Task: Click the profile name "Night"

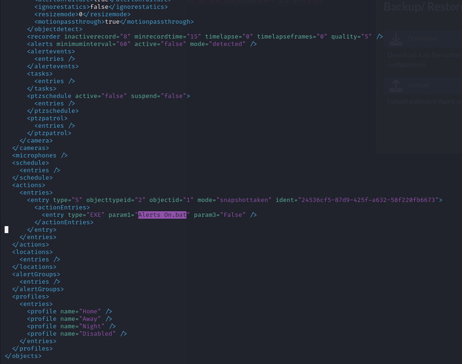Action: [x=92, y=326]
